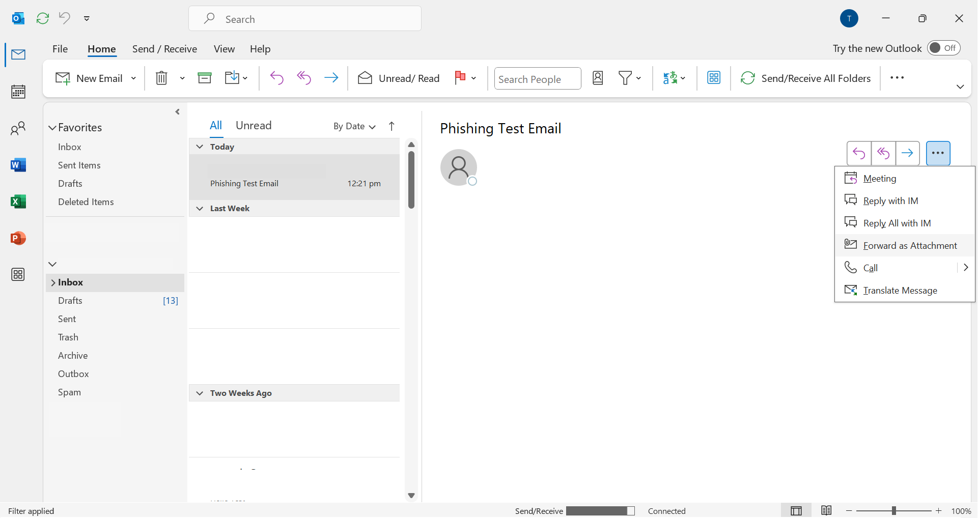The height and width of the screenshot is (518, 978).
Task: Collapse the mail account folder list
Action: point(52,264)
